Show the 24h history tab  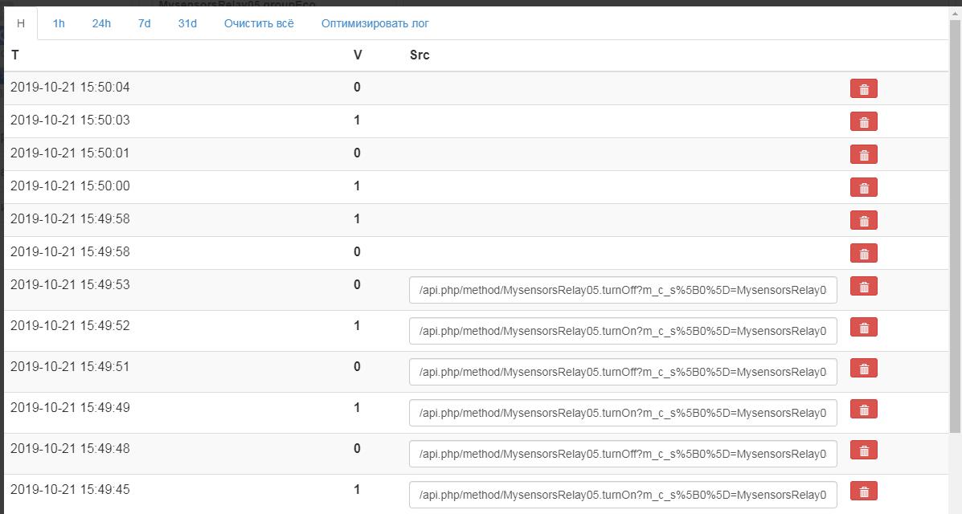coord(101,23)
